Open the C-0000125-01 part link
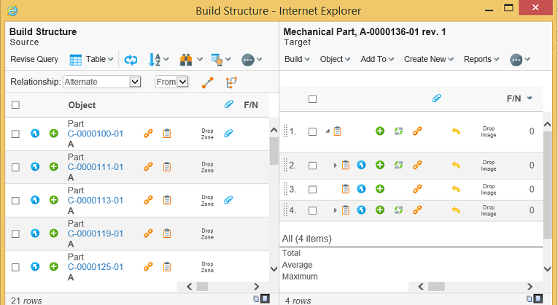The width and height of the screenshot is (558, 305). 96,267
